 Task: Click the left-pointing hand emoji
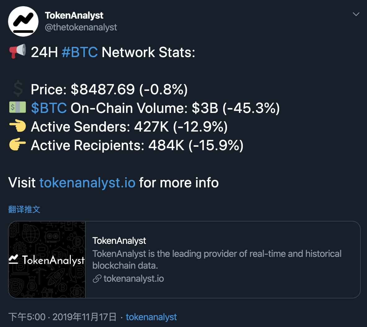click(x=18, y=126)
